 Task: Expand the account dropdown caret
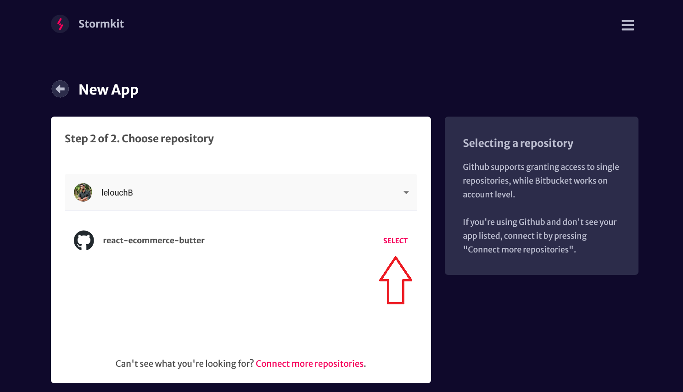point(406,192)
